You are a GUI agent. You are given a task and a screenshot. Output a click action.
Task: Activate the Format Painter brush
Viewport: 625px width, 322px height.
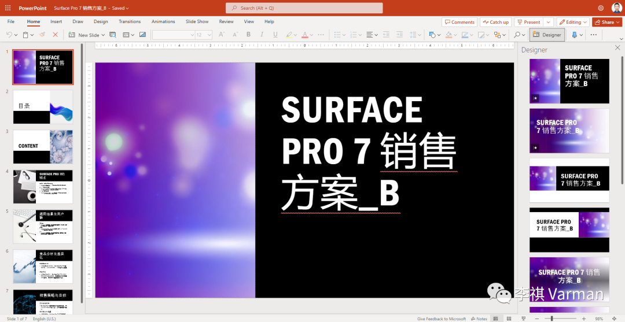click(42, 35)
